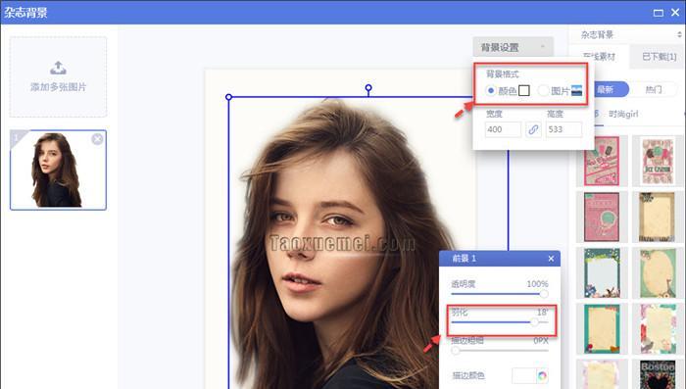Select the pink ice cream magazine template
Screen dimensions: 686x389
(x=602, y=161)
